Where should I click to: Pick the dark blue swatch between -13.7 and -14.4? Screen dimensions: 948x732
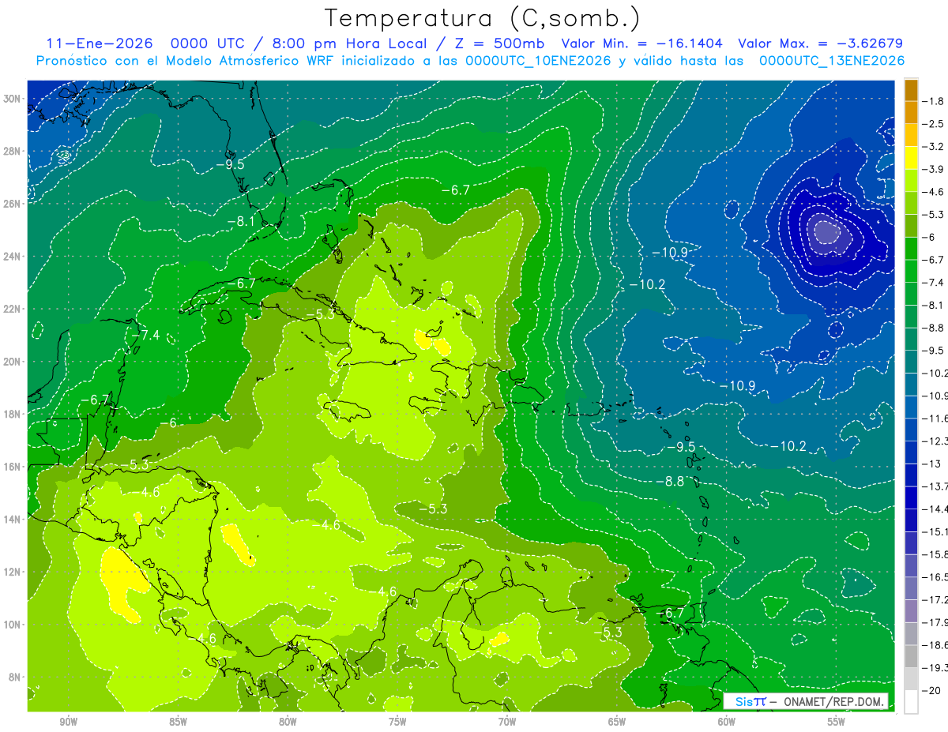click(x=911, y=497)
